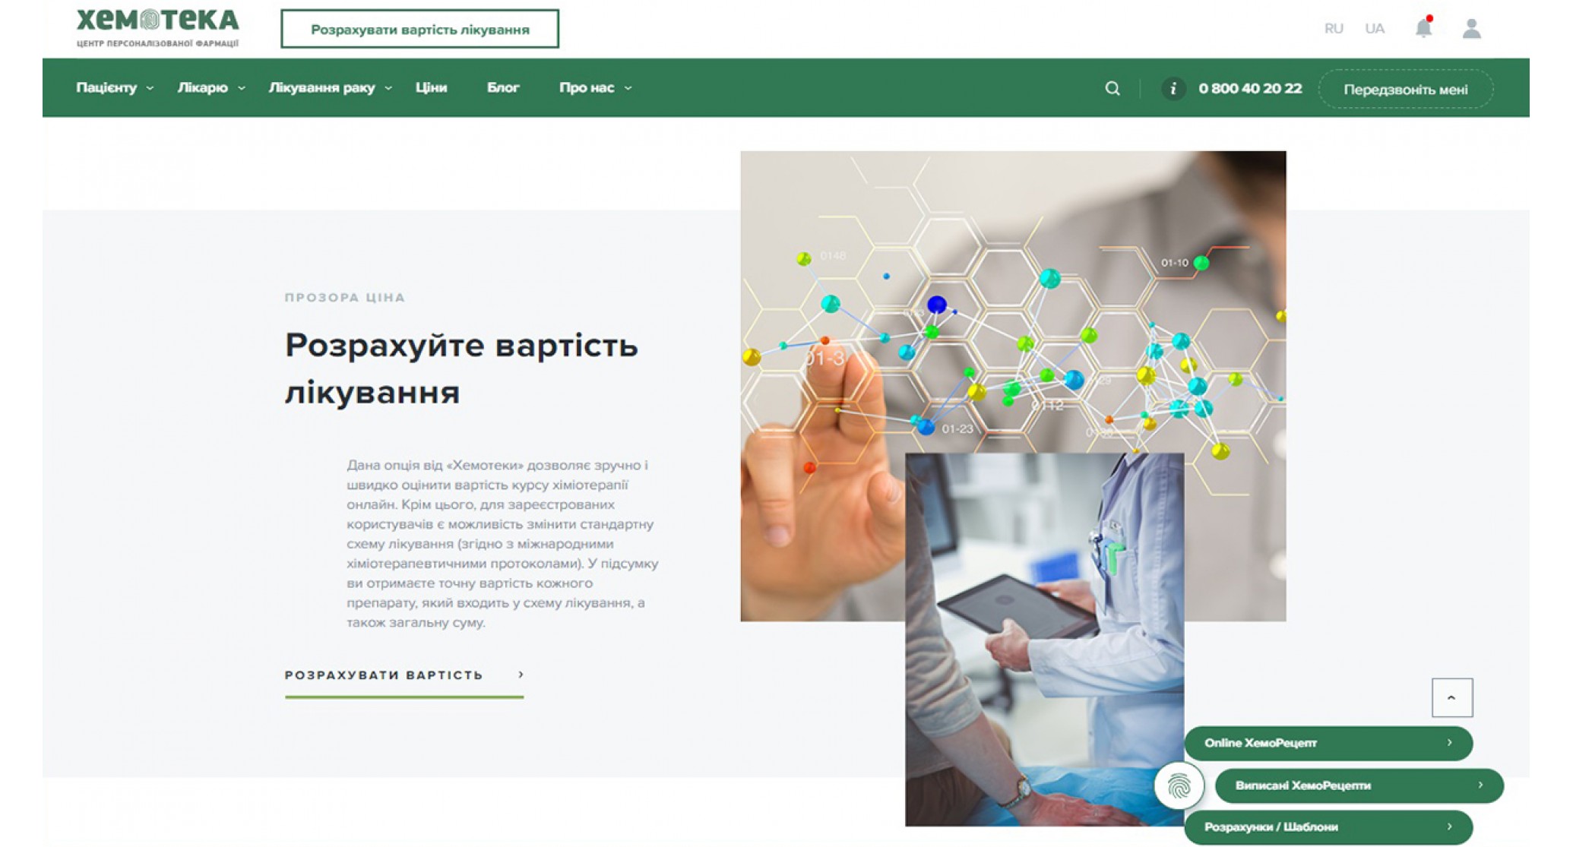1573x847 pixels.
Task: Click the Хемотека logo
Action: tap(157, 28)
